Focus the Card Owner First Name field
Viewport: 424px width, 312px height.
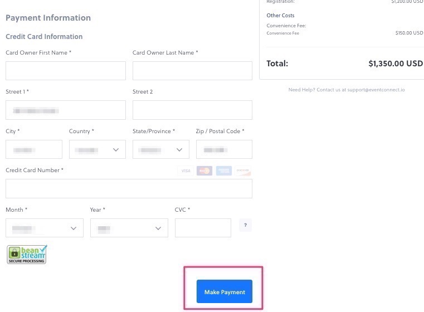(66, 71)
